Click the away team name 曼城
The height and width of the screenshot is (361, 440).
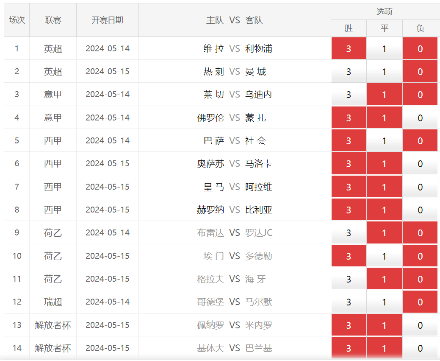pyautogui.click(x=255, y=71)
